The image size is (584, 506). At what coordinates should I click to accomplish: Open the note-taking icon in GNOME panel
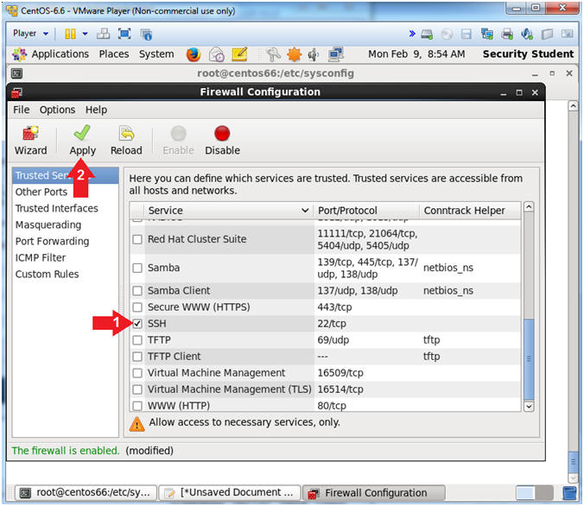pos(239,54)
